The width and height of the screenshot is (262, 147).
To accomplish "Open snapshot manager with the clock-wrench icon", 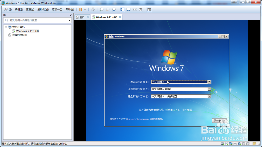I will point(114,9).
